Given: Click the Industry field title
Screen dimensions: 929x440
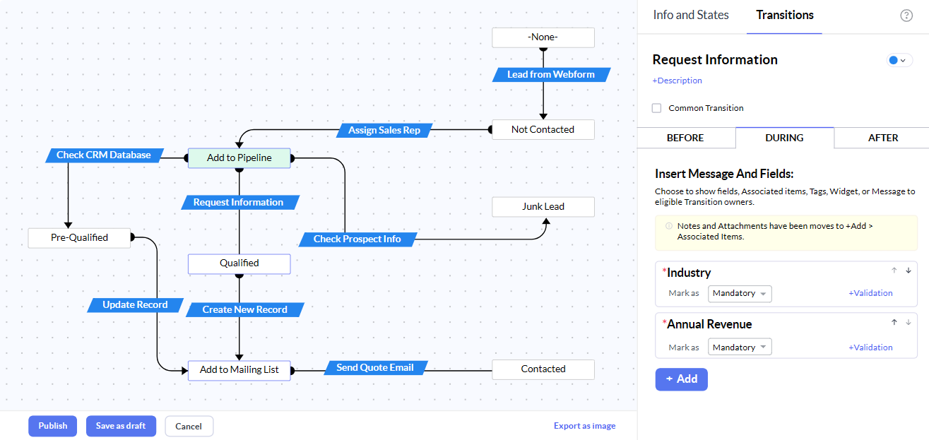Looking at the screenshot, I should (689, 273).
